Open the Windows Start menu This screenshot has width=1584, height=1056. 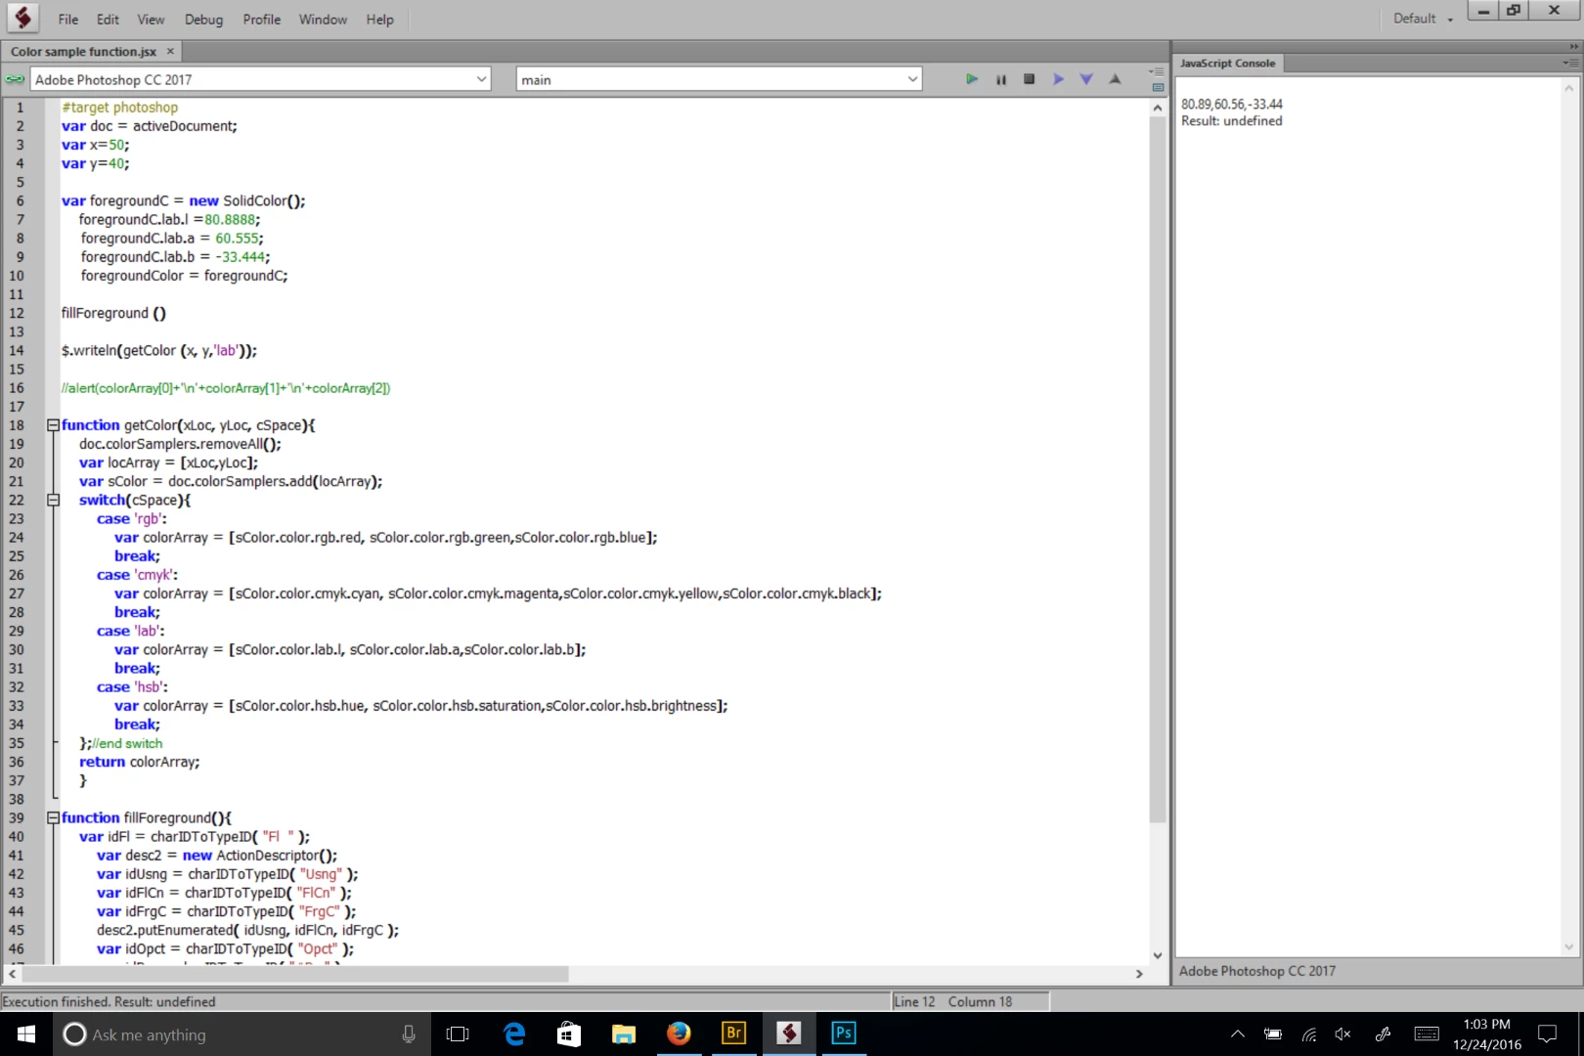(26, 1034)
